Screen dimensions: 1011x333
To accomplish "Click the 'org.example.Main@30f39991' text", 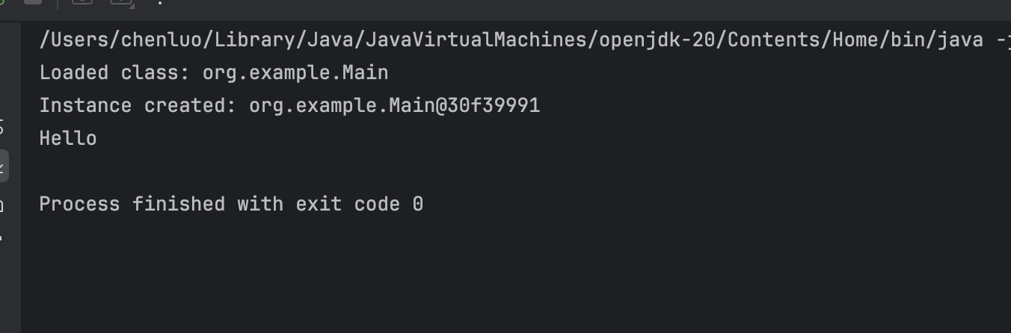I will pyautogui.click(x=394, y=105).
